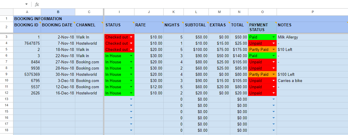Open Payment Status dropdown in row 3
The image size is (348, 135).
point(273,37)
